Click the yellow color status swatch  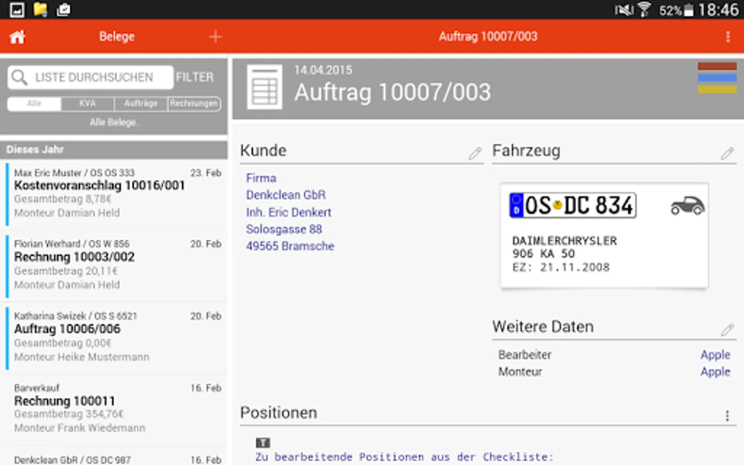coord(717,89)
